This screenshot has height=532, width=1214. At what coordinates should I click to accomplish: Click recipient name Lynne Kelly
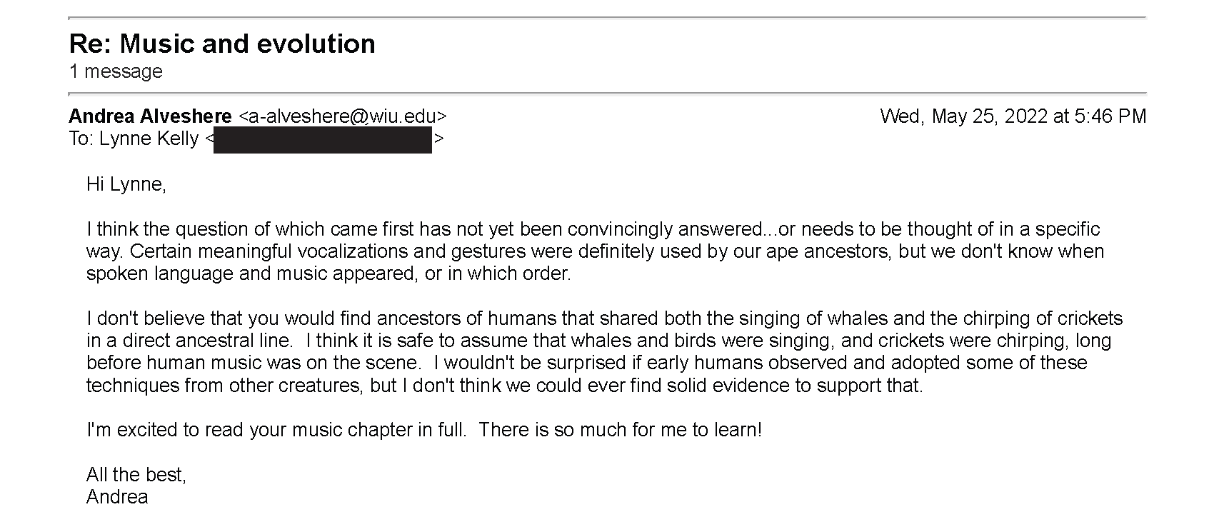[x=149, y=139]
